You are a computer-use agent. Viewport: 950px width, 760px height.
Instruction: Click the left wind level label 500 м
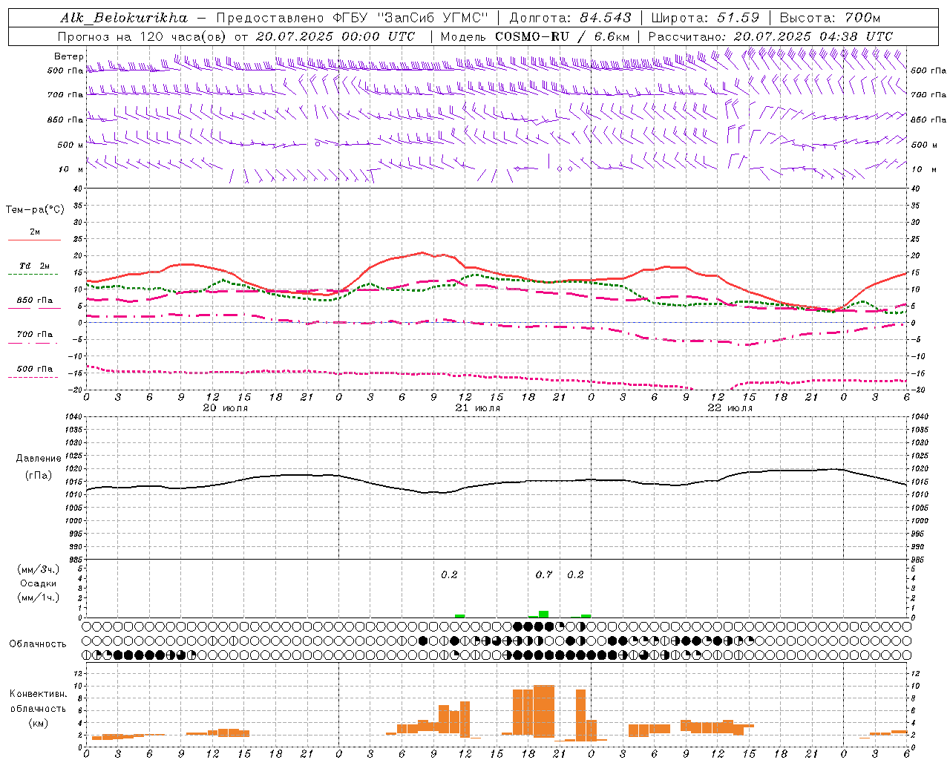pos(71,145)
